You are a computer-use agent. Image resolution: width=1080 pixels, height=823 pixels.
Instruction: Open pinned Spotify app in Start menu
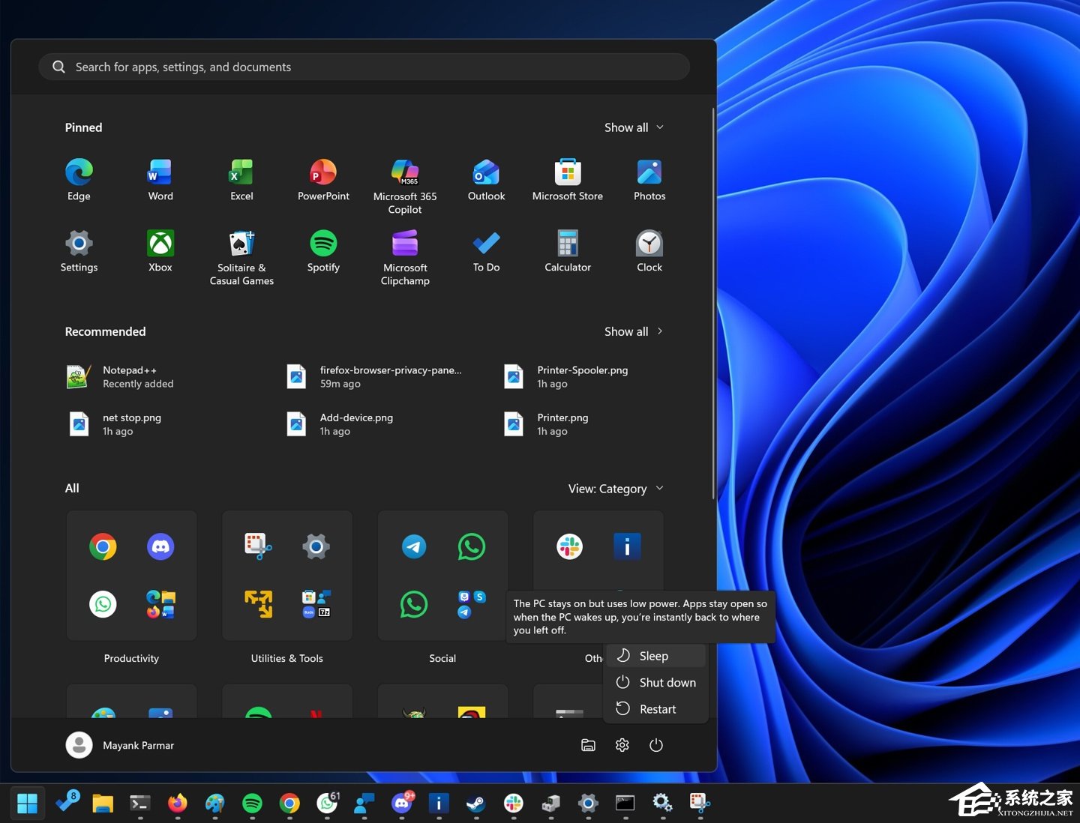tap(323, 251)
